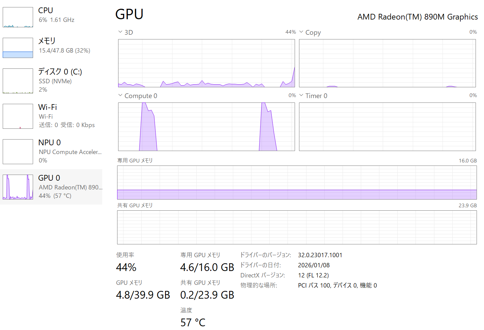
Task: Select the CPU mini graph thumbnail
Action: (x=18, y=17)
